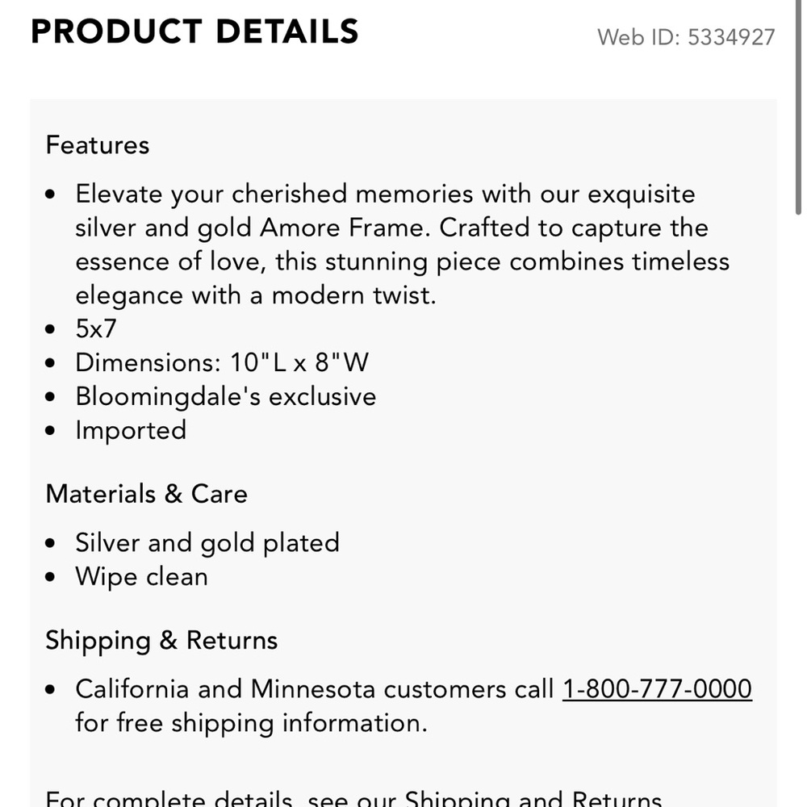
Task: Click the Materials & Care section heading
Action: click(146, 494)
